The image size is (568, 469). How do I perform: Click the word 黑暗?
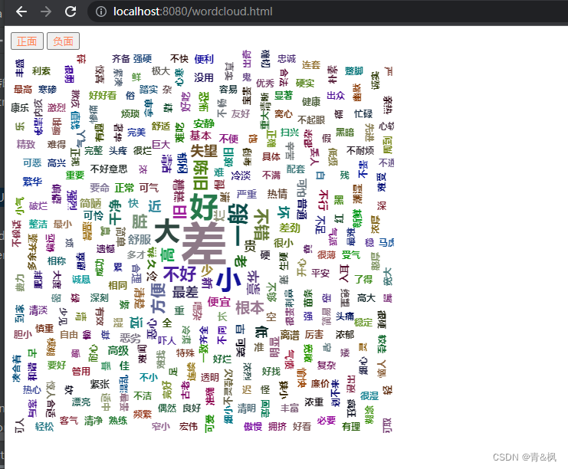pyautogui.click(x=345, y=132)
